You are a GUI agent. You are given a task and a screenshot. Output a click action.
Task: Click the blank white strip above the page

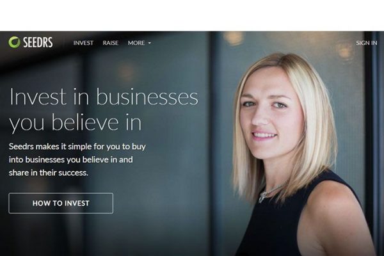click(x=192, y=15)
